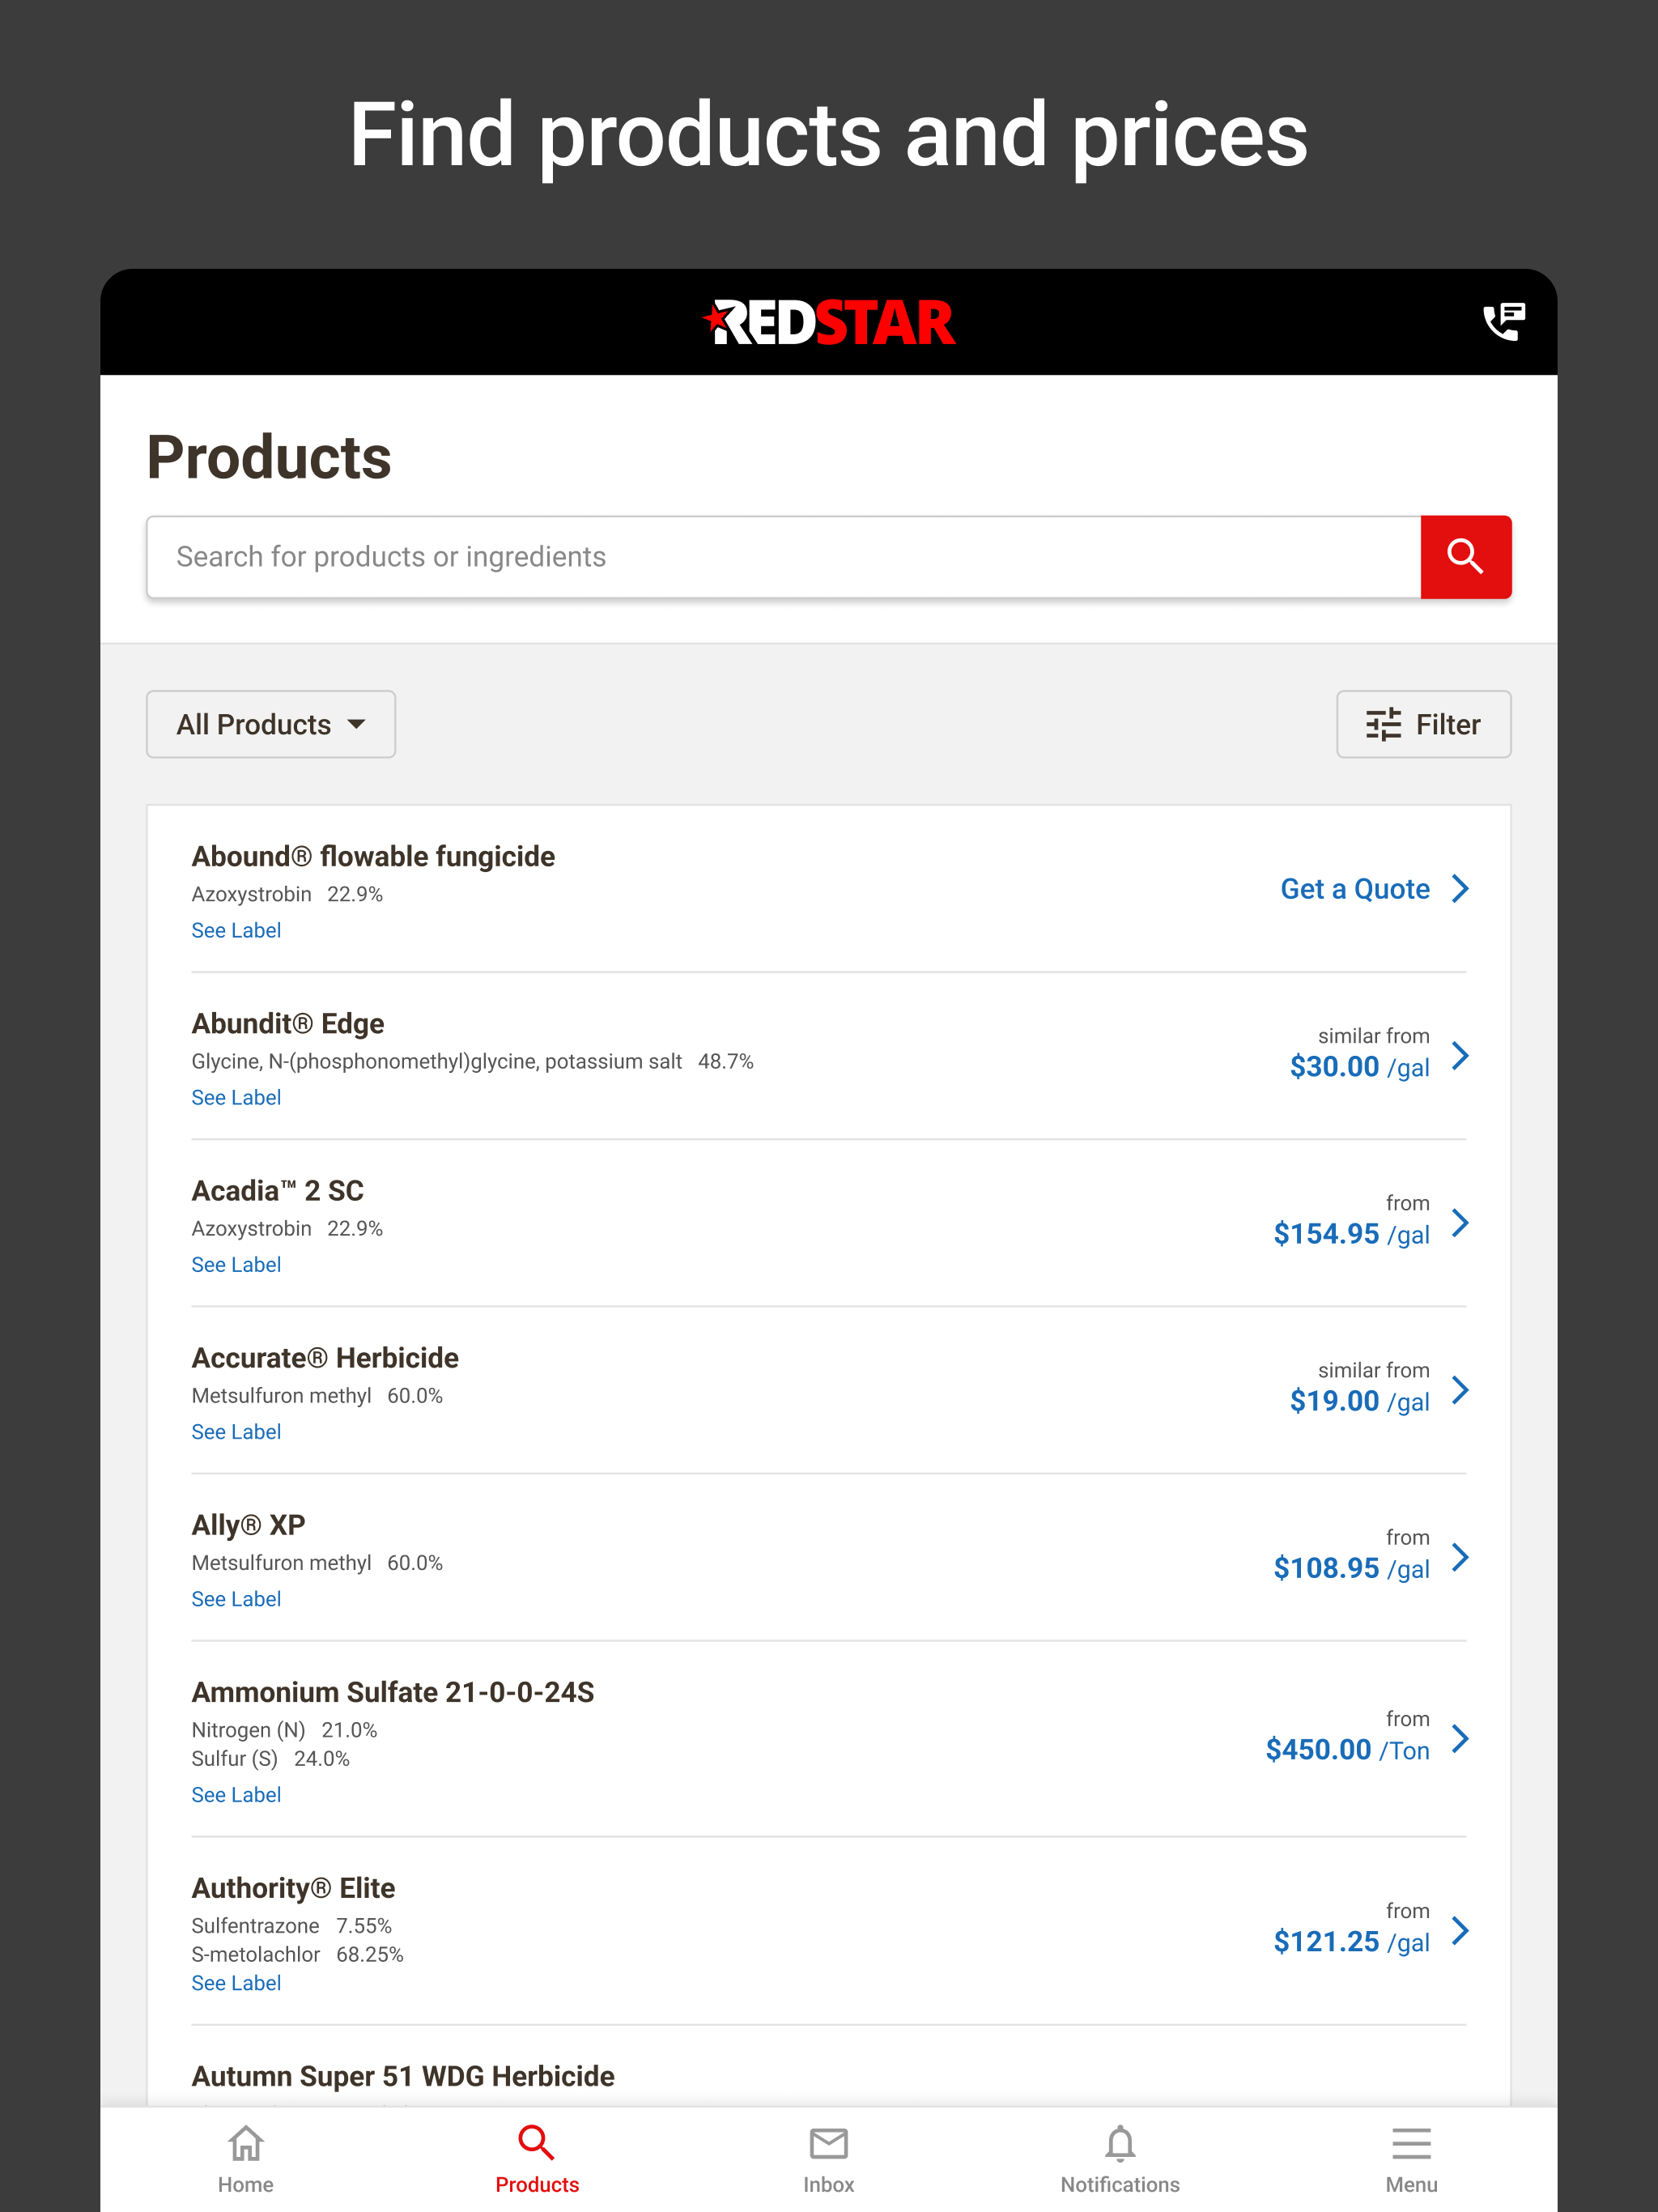Select Ammonium Sulfate 21-0-0-24S title
The image size is (1658, 2212).
(x=393, y=1691)
